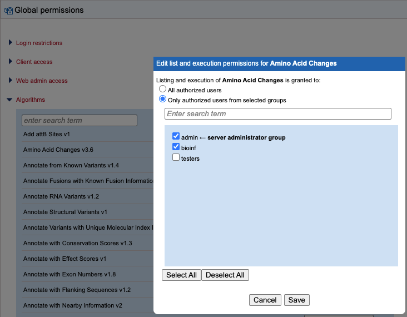This screenshot has height=317, width=407.
Task: Collapse the Algorithms section
Action: point(30,100)
